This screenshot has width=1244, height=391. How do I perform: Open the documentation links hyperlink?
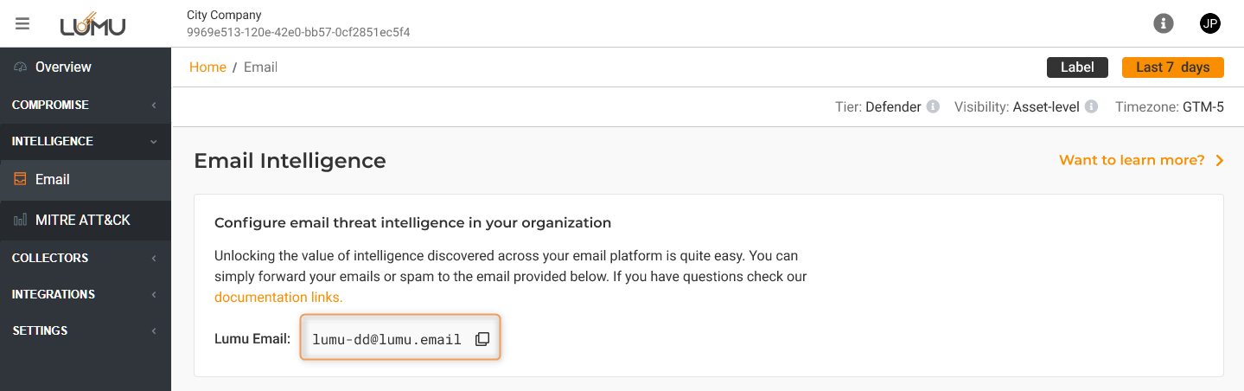click(278, 298)
